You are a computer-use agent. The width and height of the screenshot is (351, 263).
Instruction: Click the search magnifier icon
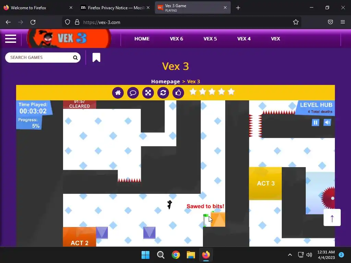(75, 58)
